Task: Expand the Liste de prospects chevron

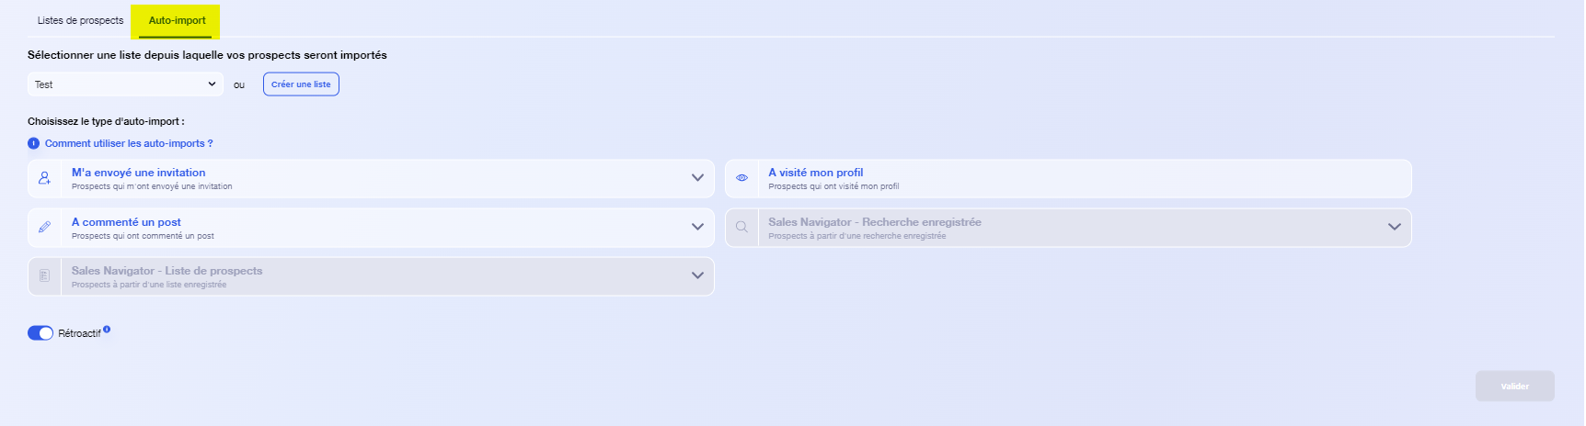Action: pos(697,275)
